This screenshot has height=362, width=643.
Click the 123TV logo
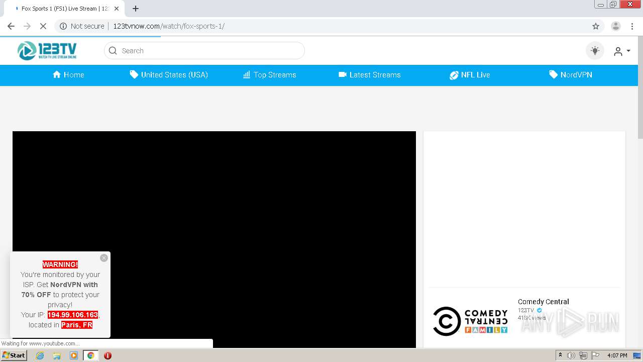point(47,51)
